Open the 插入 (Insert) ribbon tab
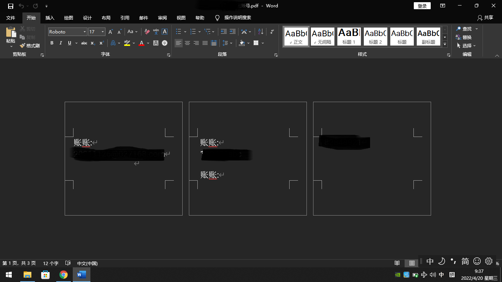Image resolution: width=502 pixels, height=282 pixels. [x=50, y=18]
